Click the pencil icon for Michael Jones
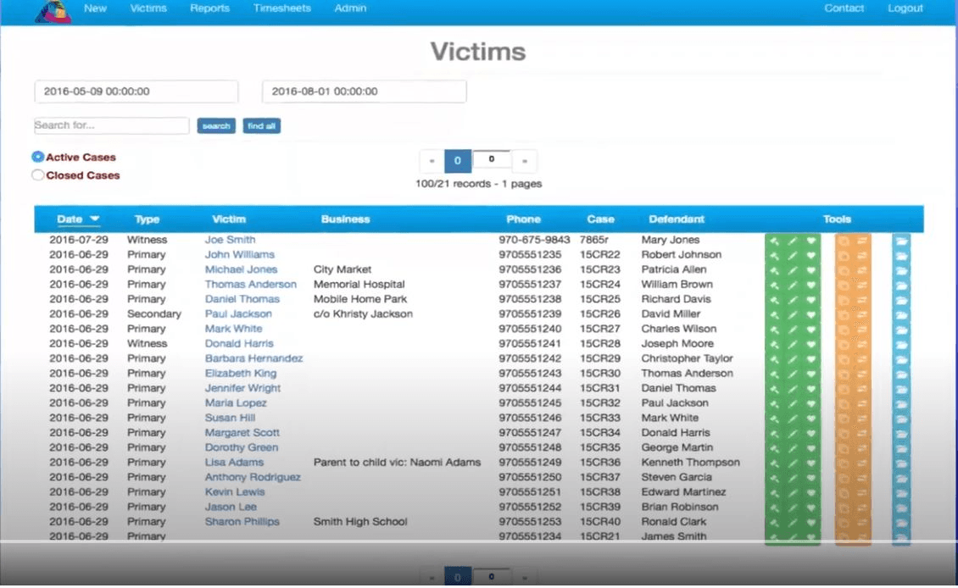958x588 pixels. pos(793,270)
